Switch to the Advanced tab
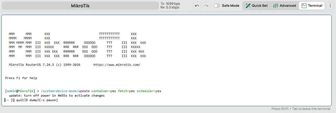336x113 pixels. pyautogui.click(x=284, y=6)
